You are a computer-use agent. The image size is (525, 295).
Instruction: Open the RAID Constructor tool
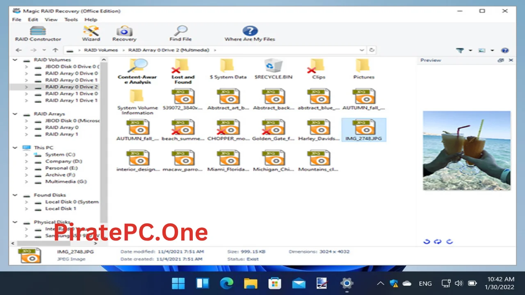[x=38, y=34]
